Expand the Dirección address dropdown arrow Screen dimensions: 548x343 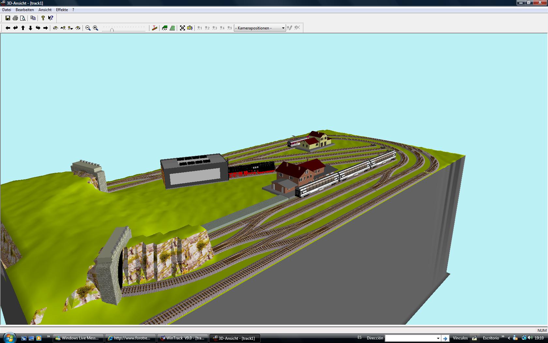click(438, 338)
